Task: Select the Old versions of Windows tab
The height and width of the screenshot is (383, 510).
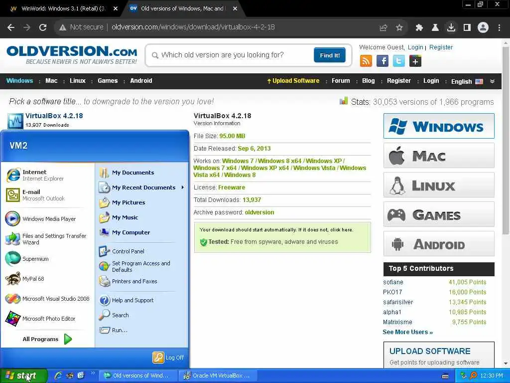Action: click(x=182, y=8)
